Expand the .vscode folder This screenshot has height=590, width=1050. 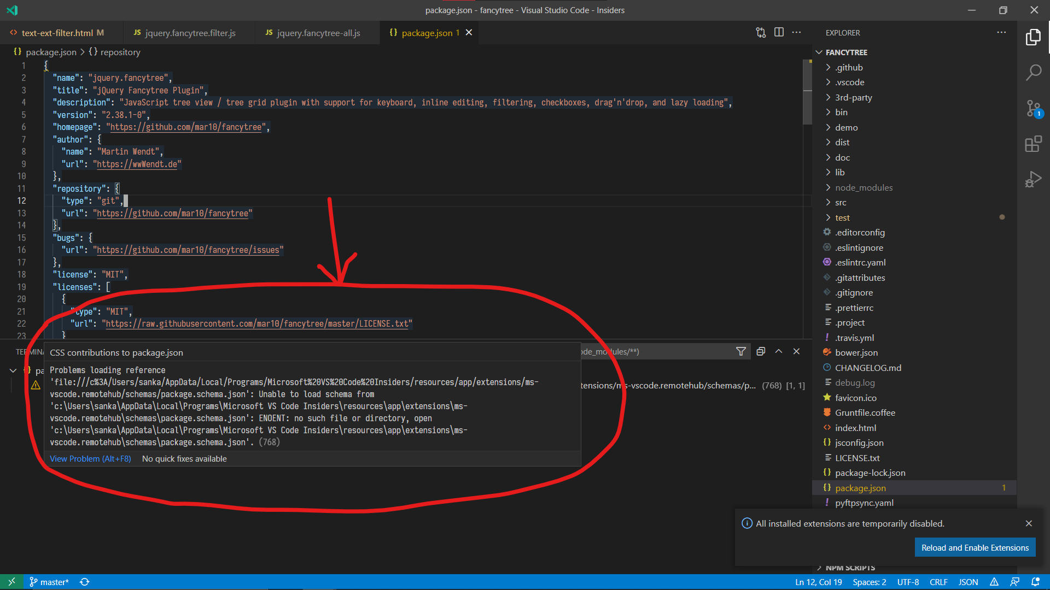850,82
